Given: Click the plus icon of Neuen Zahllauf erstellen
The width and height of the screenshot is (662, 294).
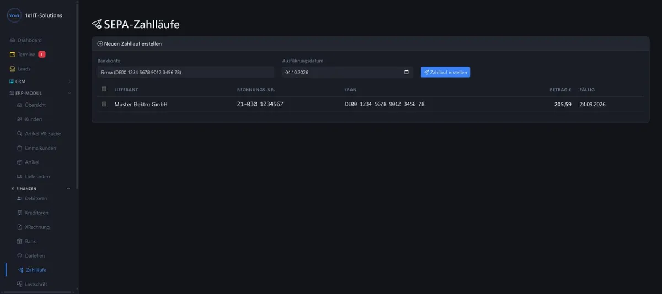Looking at the screenshot, I should (x=100, y=43).
